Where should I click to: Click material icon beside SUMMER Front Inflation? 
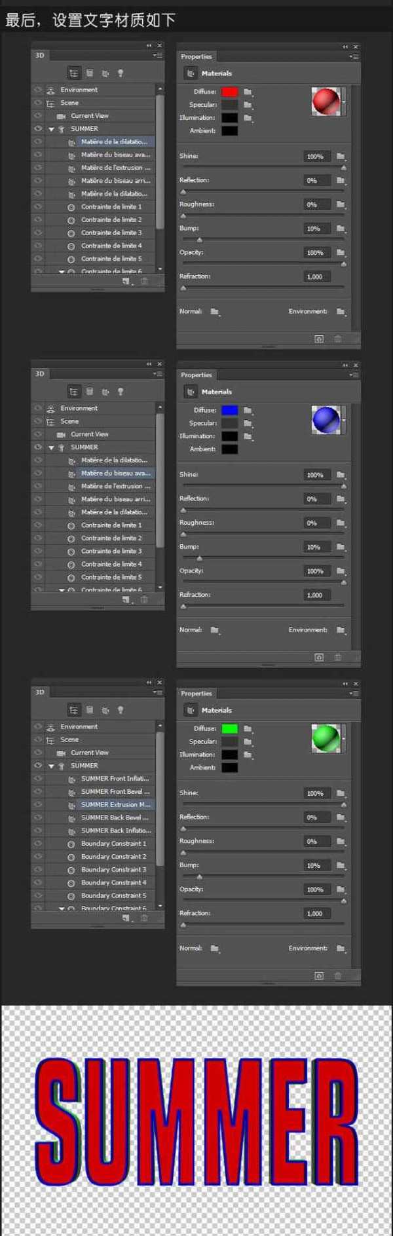72,779
